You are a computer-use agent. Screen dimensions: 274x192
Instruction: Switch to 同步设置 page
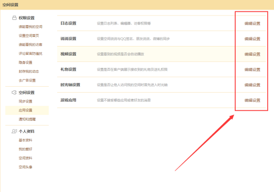pos(26,101)
